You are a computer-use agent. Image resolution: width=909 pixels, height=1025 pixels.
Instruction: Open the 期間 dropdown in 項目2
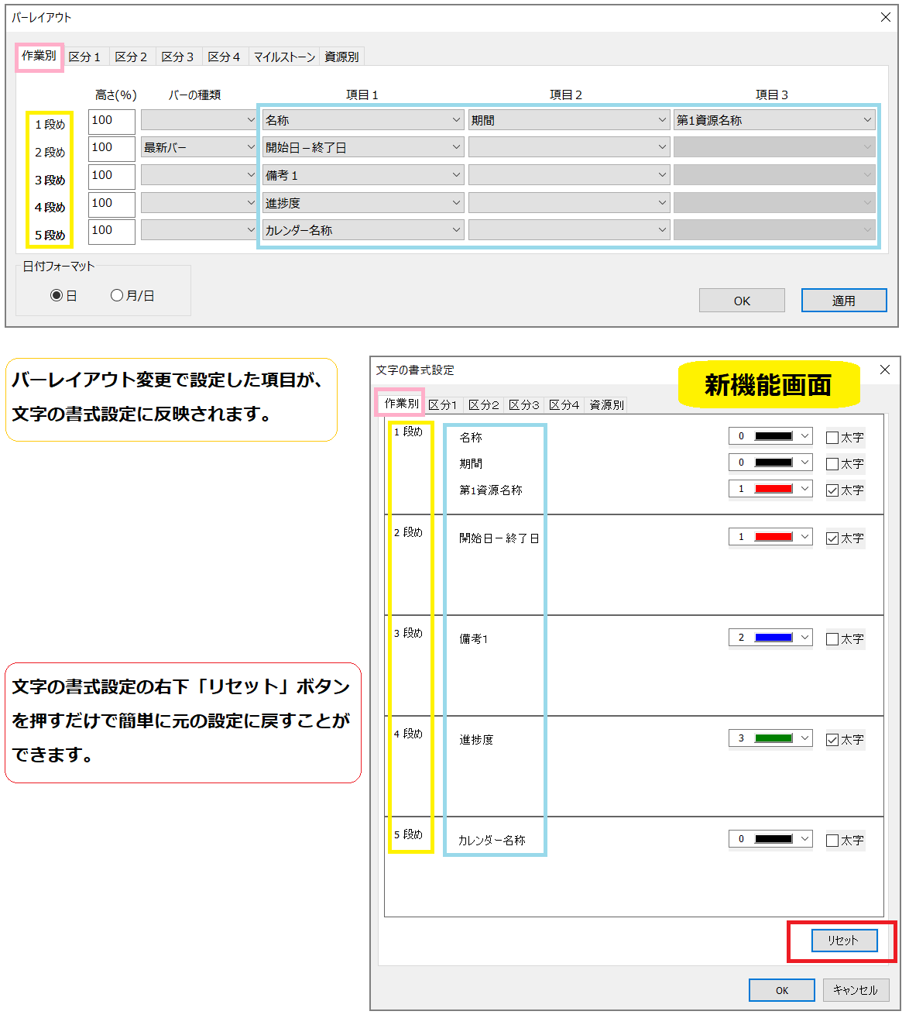coord(568,120)
